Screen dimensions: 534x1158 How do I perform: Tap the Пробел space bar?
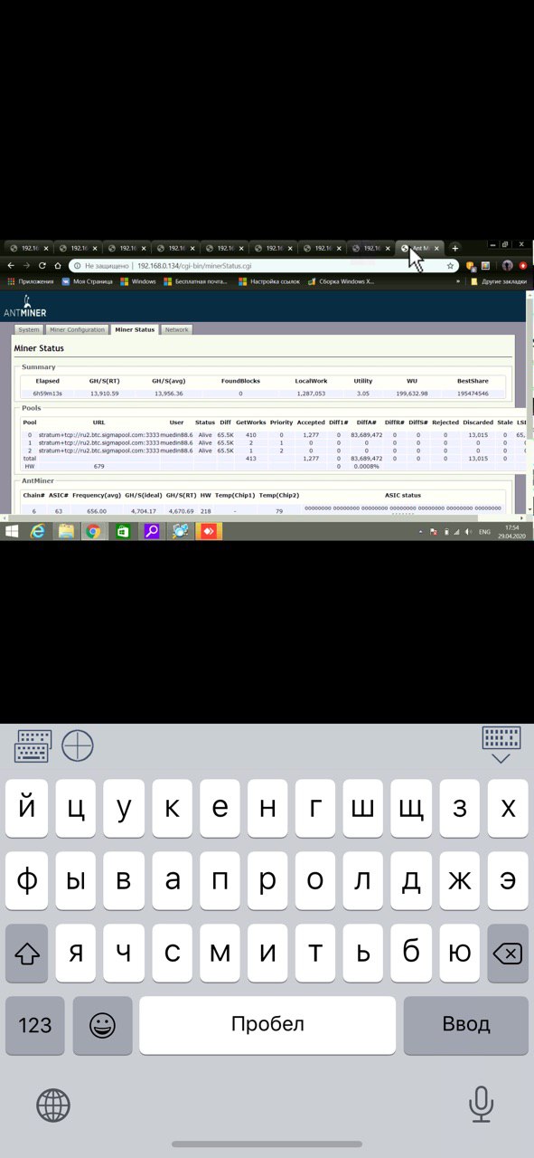pyautogui.click(x=267, y=1025)
